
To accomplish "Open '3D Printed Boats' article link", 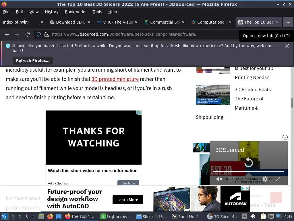I will pyautogui.click(x=253, y=99).
